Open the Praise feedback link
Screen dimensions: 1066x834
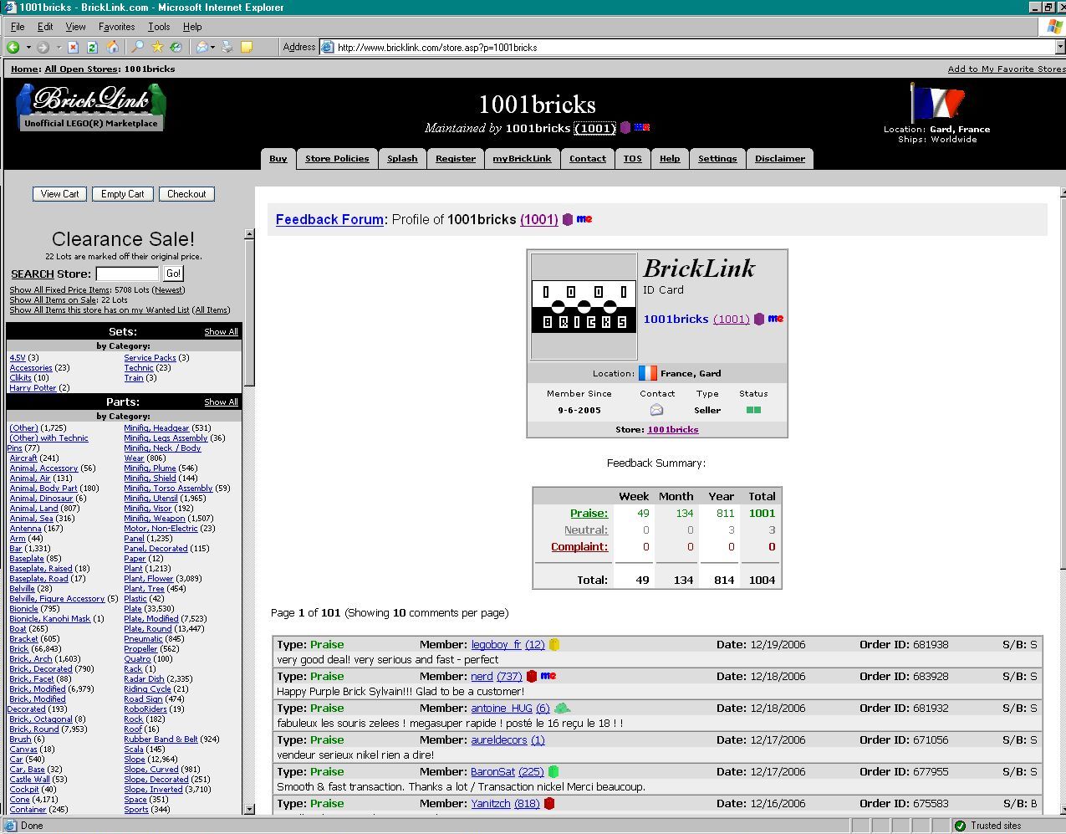(589, 514)
